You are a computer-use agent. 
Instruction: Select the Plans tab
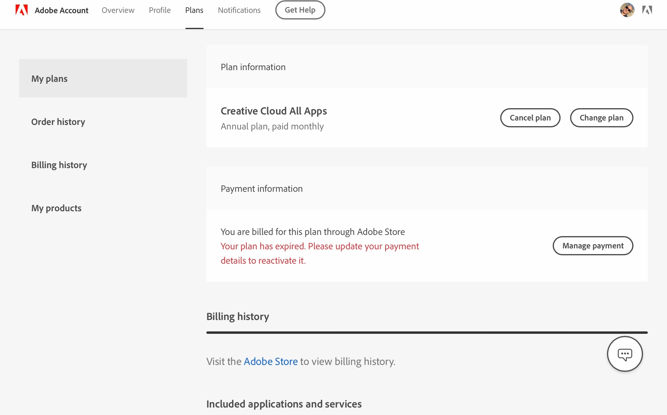(x=194, y=10)
